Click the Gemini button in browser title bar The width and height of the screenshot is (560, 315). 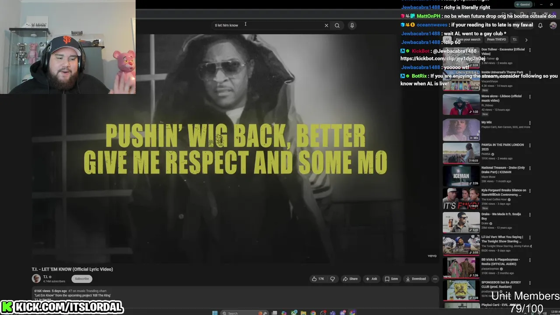tap(523, 4)
